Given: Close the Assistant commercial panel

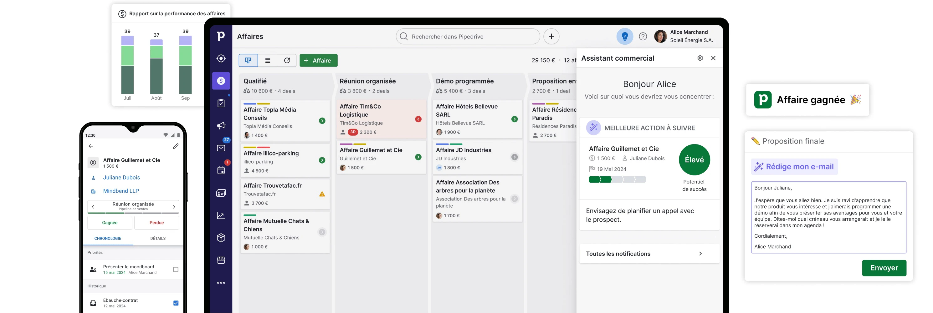Looking at the screenshot, I should [x=713, y=58].
